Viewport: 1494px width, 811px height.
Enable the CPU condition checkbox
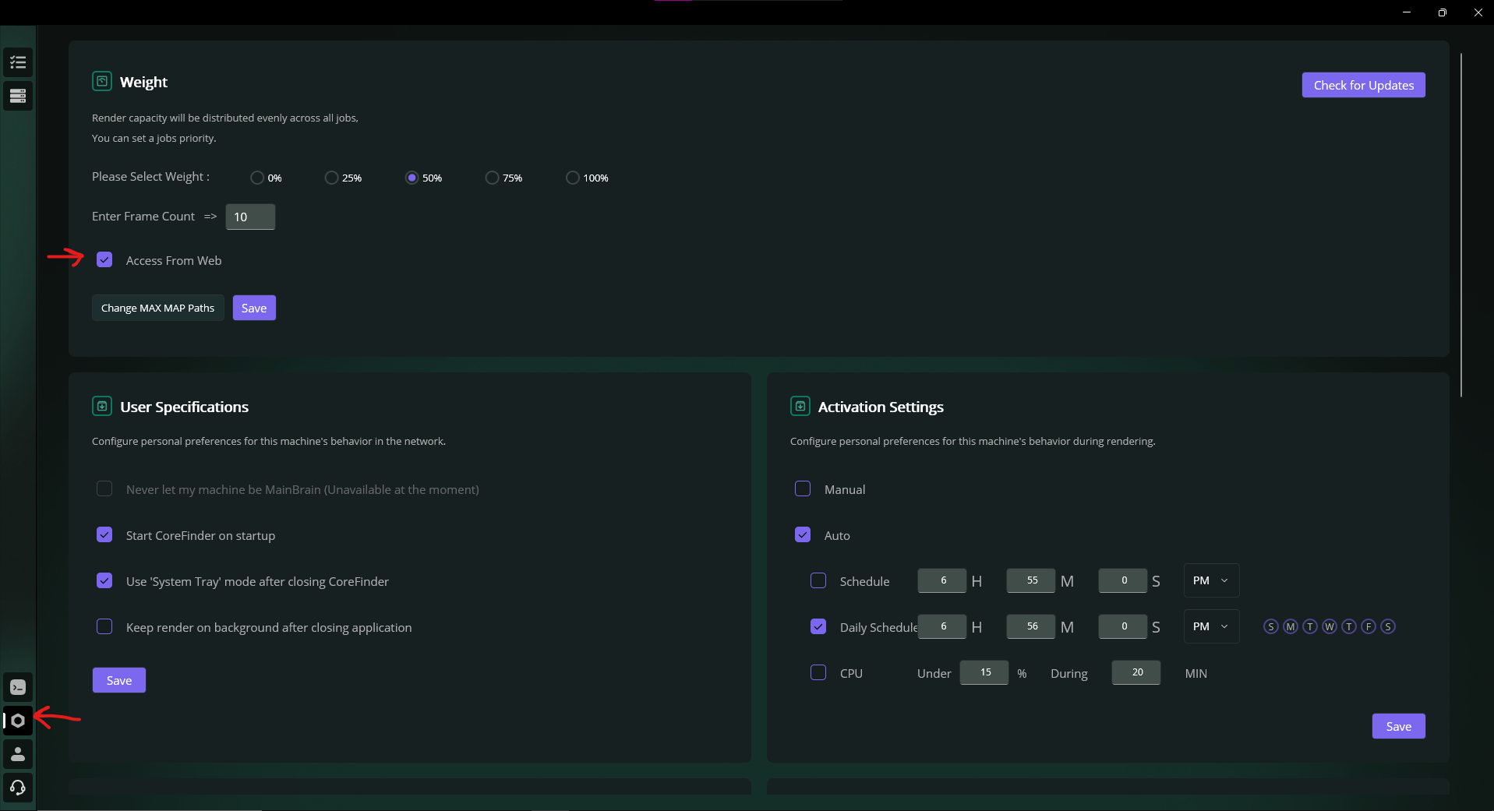tap(818, 672)
